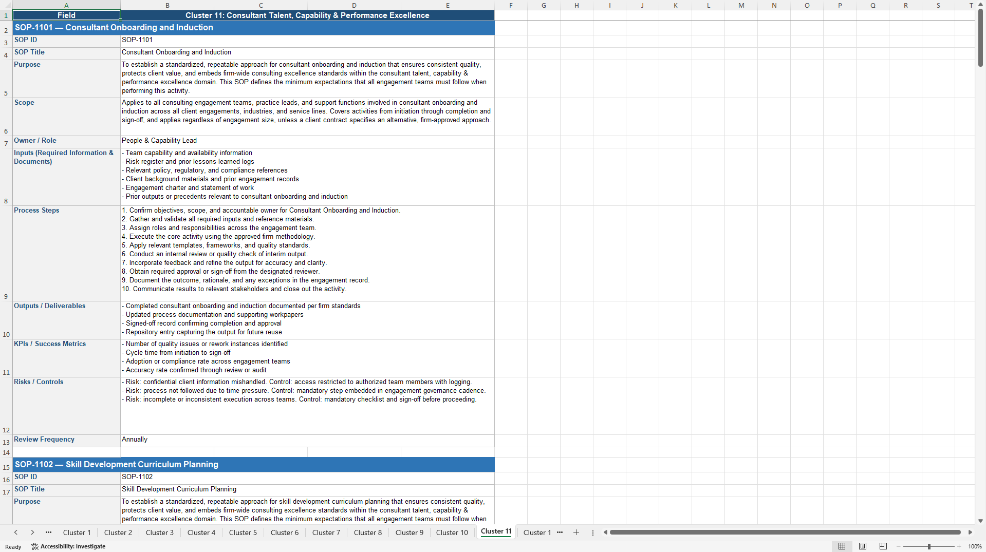Show more sheets after Cluster 1
Viewport: 986px width, 552px height.
[560, 532]
